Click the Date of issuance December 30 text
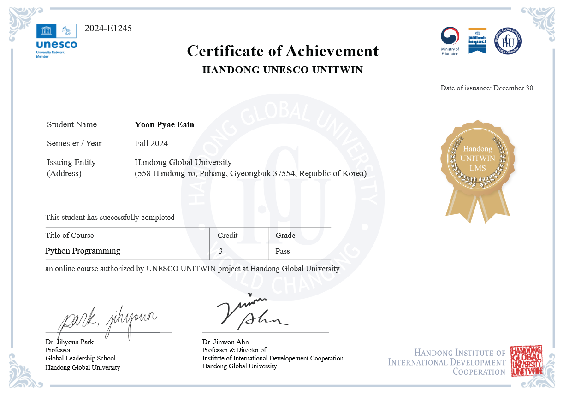The height and width of the screenshot is (395, 563). (486, 88)
